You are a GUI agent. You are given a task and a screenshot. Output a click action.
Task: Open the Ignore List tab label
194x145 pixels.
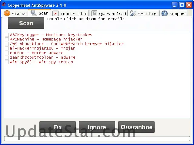coord(74,14)
